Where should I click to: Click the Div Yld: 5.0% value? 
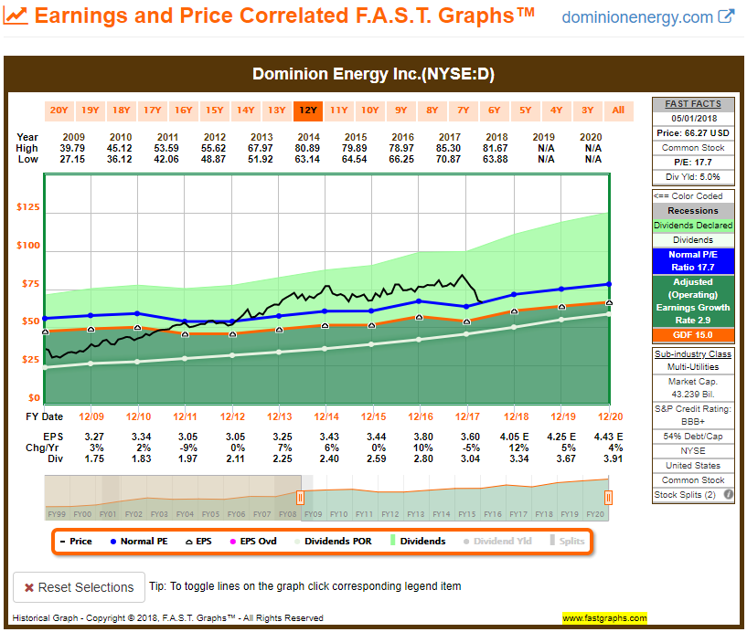point(693,177)
